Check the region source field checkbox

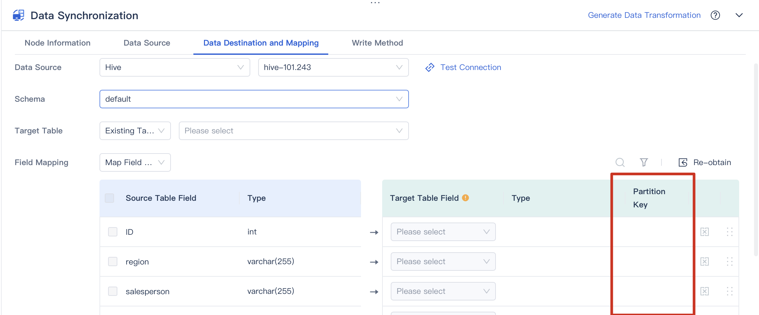(x=113, y=262)
